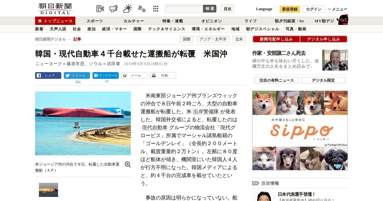The height and width of the screenshot is (201, 383).
Task: Open the news list icon in header
Action: (100, 9)
